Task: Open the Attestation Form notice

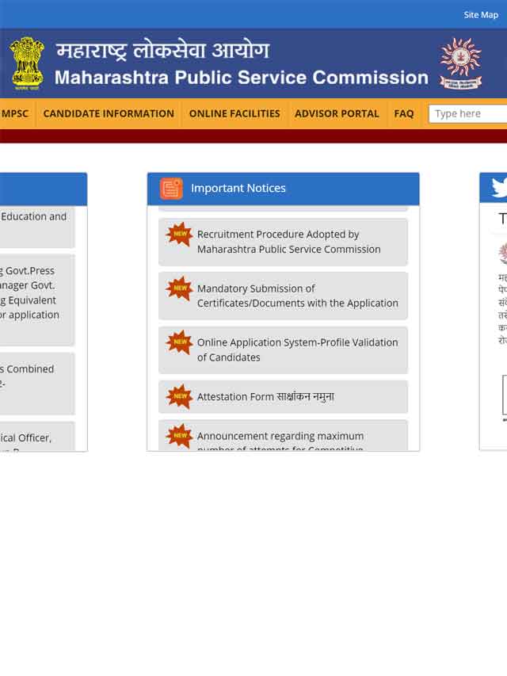Action: click(265, 396)
